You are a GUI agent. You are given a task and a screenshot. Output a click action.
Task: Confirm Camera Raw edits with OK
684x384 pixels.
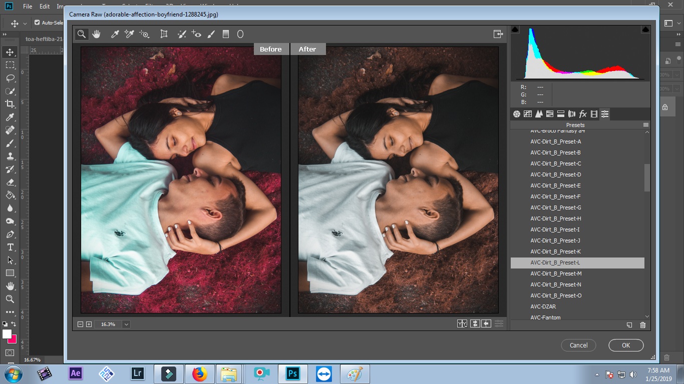pyautogui.click(x=626, y=345)
